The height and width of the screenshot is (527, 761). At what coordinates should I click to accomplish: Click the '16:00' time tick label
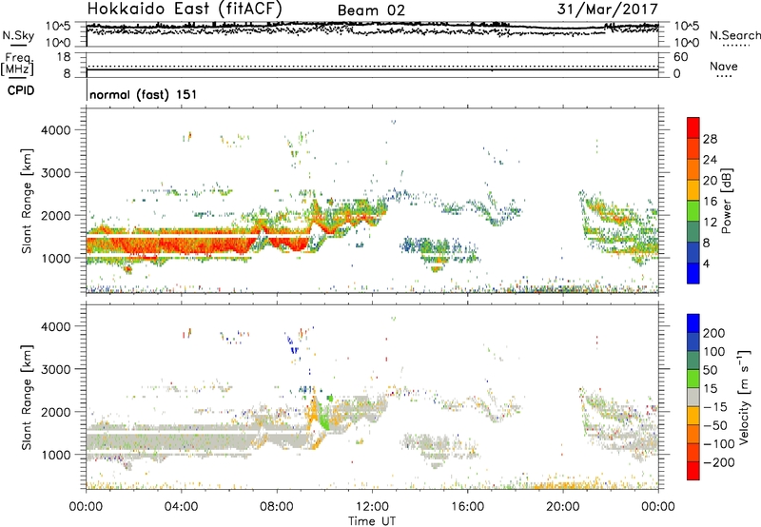click(x=467, y=507)
